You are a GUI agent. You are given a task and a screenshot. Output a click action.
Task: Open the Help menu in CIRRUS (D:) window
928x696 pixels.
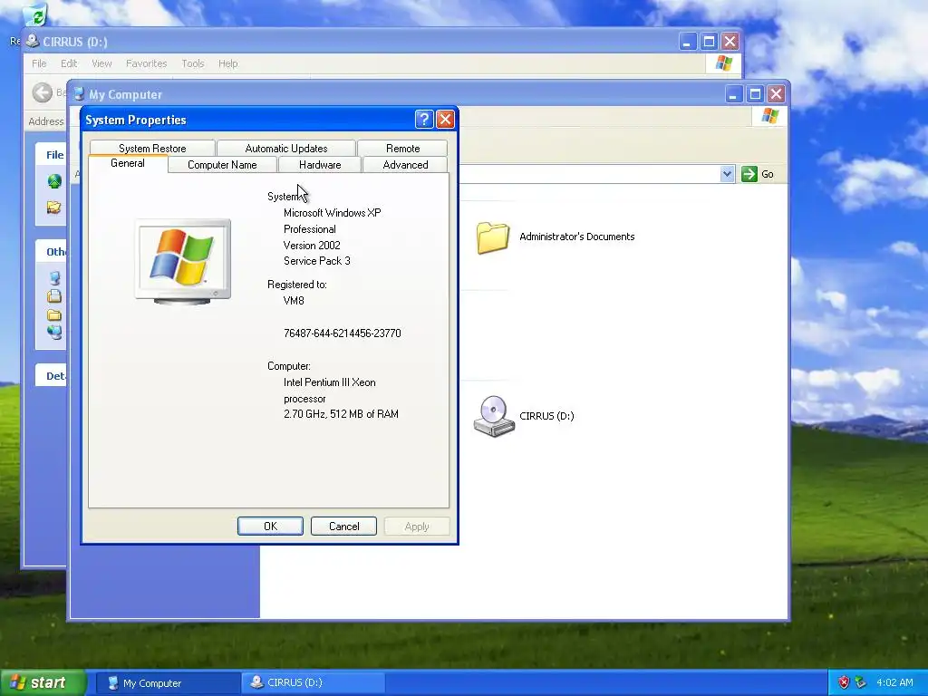[x=227, y=63]
